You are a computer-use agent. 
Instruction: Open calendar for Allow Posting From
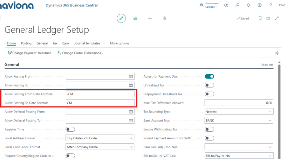click(131, 76)
